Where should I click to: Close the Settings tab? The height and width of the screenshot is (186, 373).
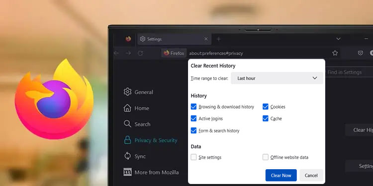coord(206,39)
